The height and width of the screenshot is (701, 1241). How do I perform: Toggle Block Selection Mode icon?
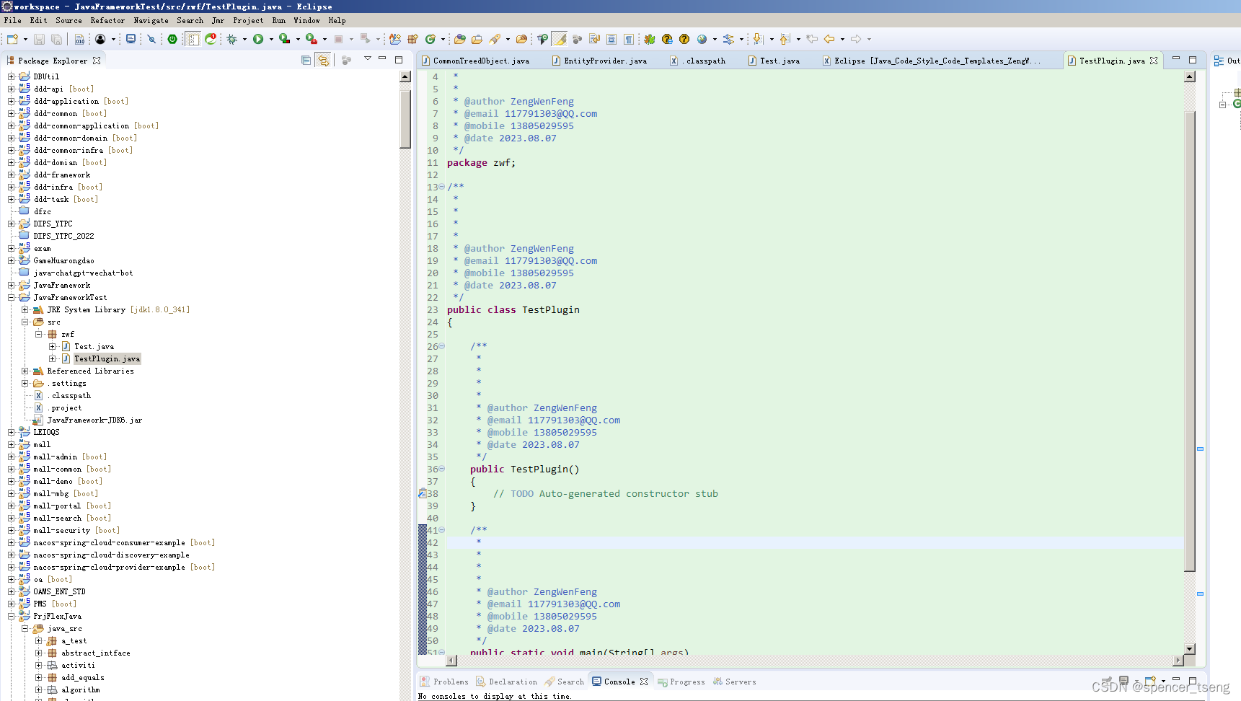611,39
